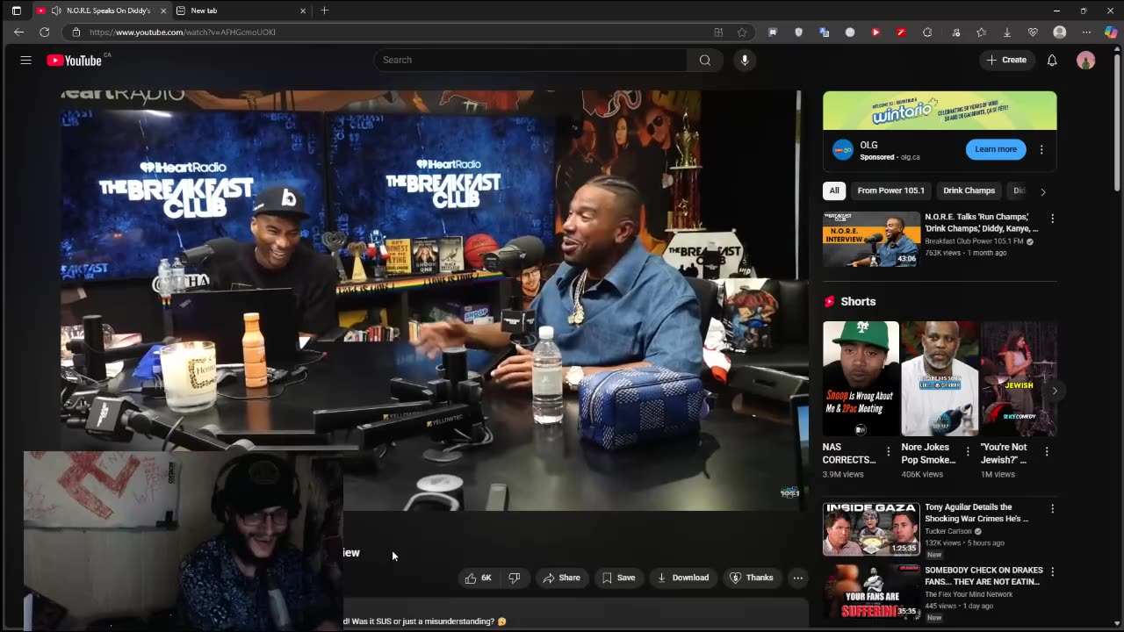The image size is (1124, 632).
Task: Select the From Power 105.1 chip
Action: coord(890,190)
